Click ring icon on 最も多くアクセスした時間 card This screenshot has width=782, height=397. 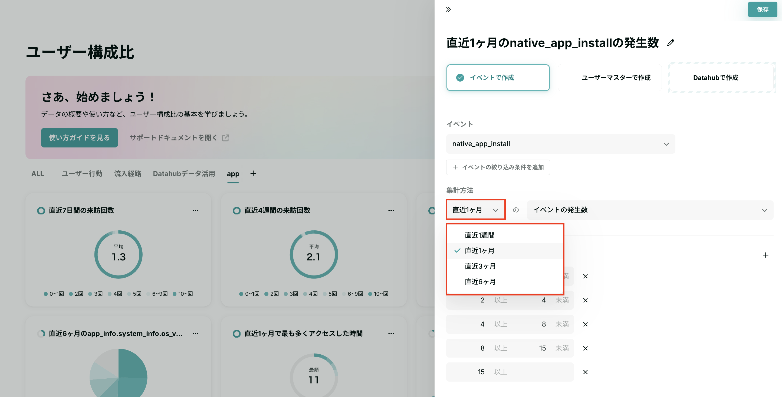coord(236,334)
